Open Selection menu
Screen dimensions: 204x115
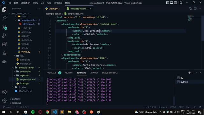pyautogui.click(x=25, y=3)
